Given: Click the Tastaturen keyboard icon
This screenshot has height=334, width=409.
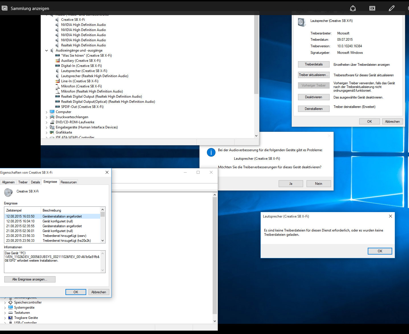Looking at the screenshot, I should (x=11, y=313).
